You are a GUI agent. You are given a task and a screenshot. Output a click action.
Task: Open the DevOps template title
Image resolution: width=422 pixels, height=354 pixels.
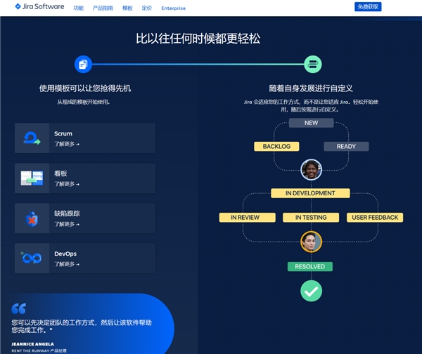coord(65,254)
